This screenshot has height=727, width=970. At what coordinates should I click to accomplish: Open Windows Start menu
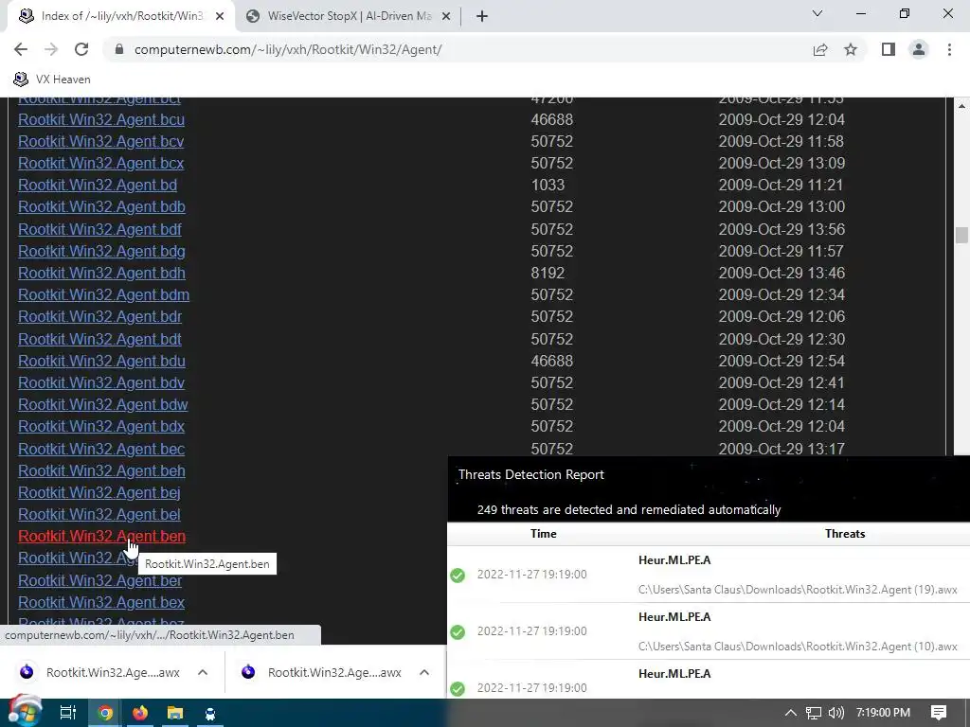(24, 713)
